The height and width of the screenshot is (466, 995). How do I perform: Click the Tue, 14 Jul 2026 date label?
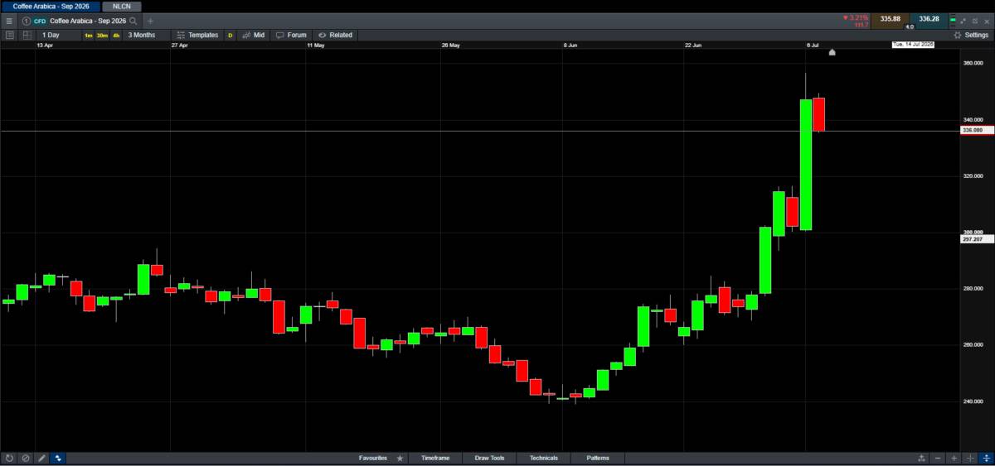(913, 45)
